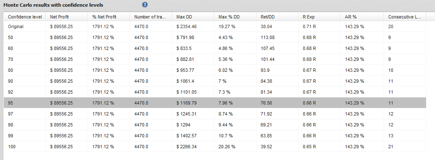Click the Monte Carlo results panel title

tap(53, 5)
